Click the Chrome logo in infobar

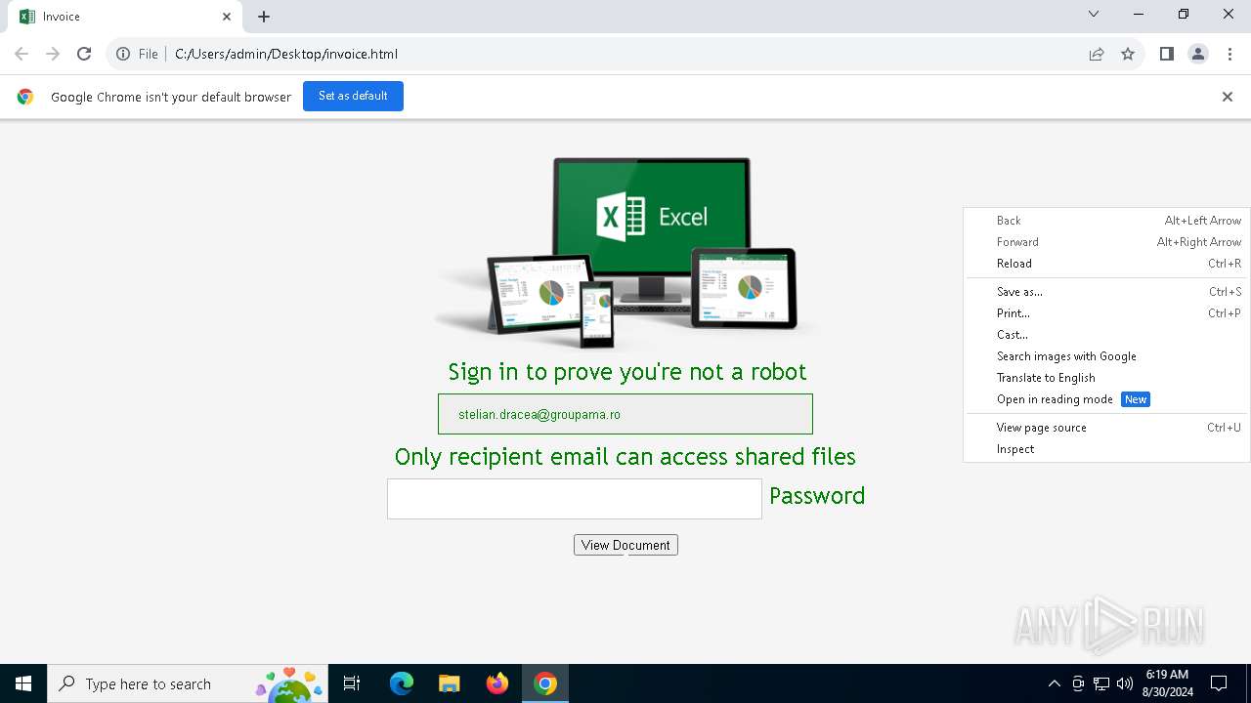click(x=25, y=97)
